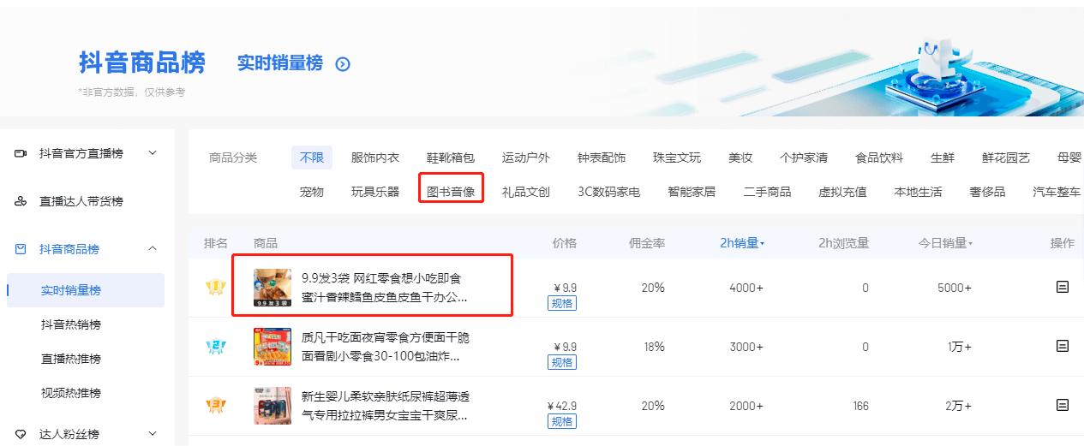Open 直播达人带货榜 sidebar entry
1084x446 pixels.
point(81,201)
